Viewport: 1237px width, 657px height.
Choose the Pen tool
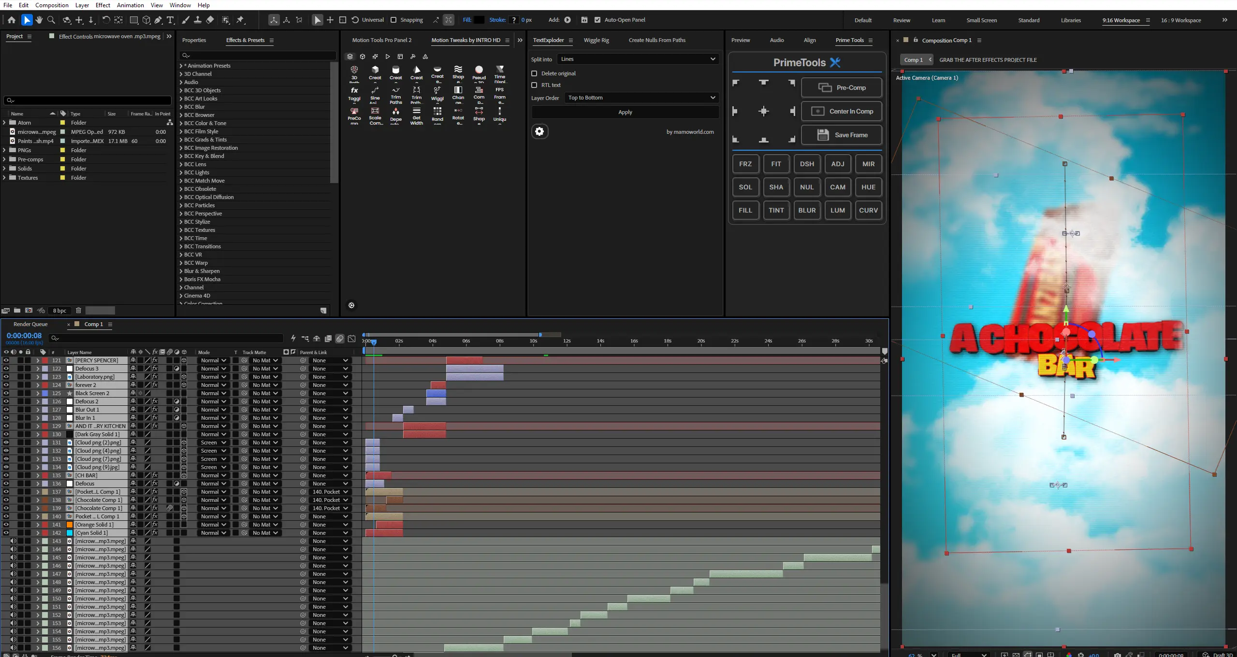point(158,20)
